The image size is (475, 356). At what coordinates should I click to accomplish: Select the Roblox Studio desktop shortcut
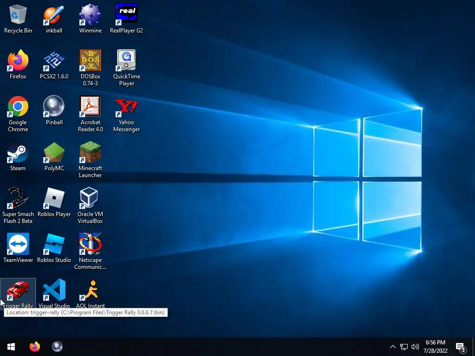54,248
